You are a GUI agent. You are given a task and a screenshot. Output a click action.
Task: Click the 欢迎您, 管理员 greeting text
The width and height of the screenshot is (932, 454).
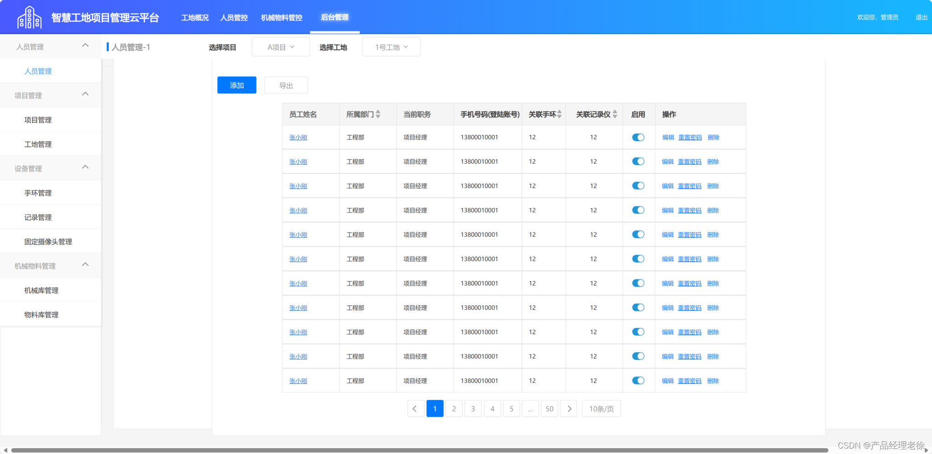click(x=877, y=17)
